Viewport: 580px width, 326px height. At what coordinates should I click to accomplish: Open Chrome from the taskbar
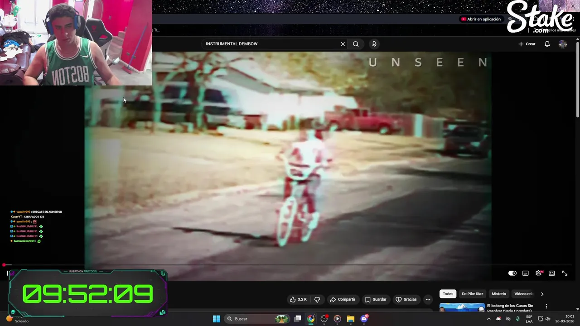click(x=311, y=319)
